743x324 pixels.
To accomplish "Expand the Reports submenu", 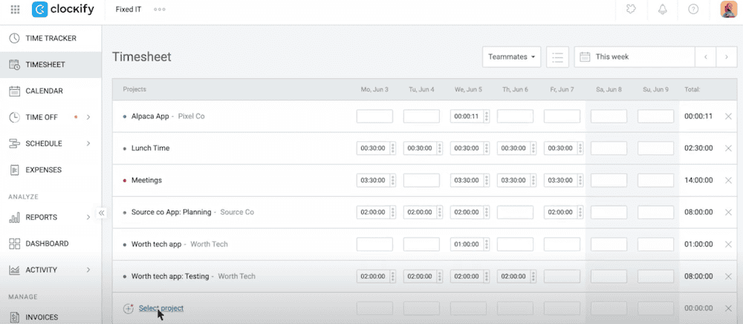I will (88, 218).
